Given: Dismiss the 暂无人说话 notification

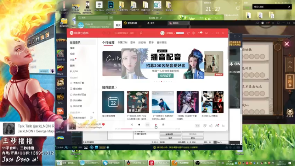Looking at the screenshot, I should (x=289, y=7).
